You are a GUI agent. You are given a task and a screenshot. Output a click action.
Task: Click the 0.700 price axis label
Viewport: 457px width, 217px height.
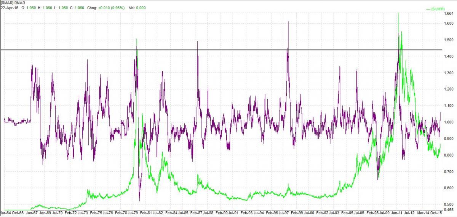click(x=449, y=172)
